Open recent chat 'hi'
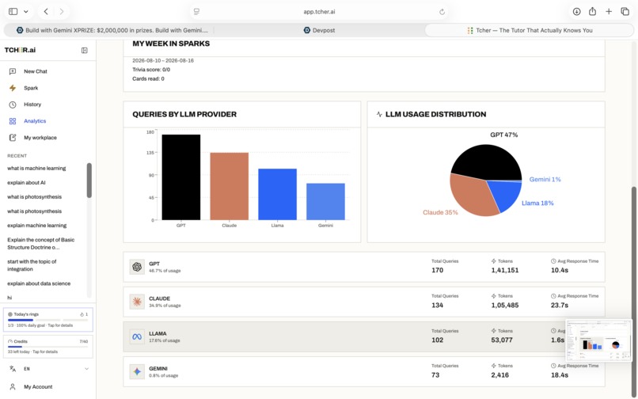This screenshot has width=638, height=399. [9, 298]
